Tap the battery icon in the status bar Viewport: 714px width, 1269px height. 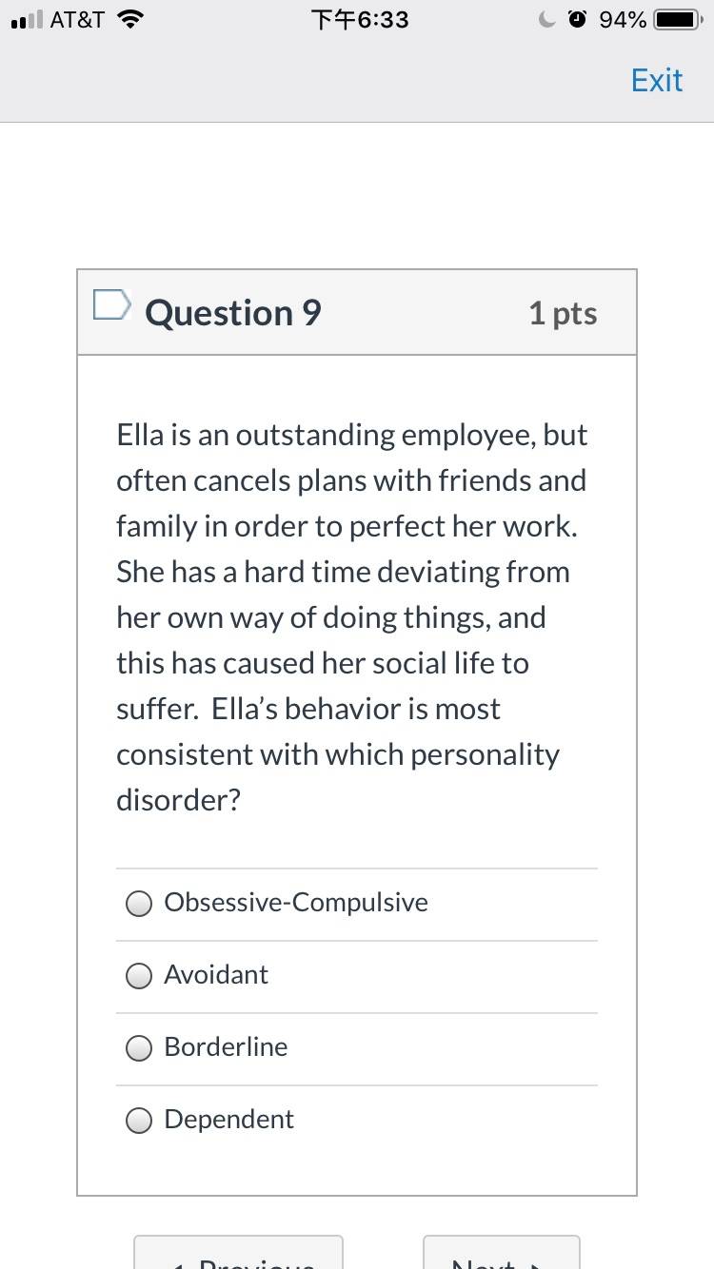pos(679,19)
